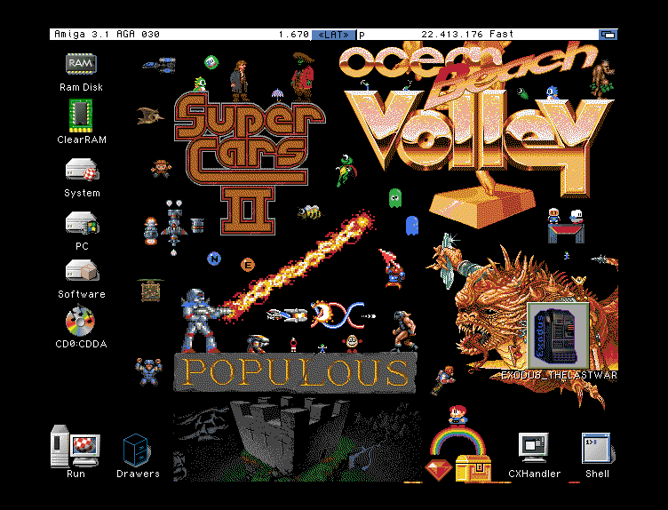Click the 'Ram Disk' label text
The width and height of the screenshot is (668, 510).
pos(81,87)
